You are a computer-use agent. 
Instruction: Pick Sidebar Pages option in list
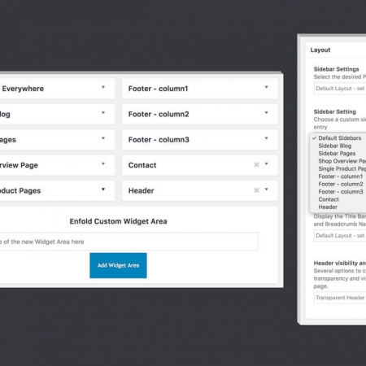[338, 153]
